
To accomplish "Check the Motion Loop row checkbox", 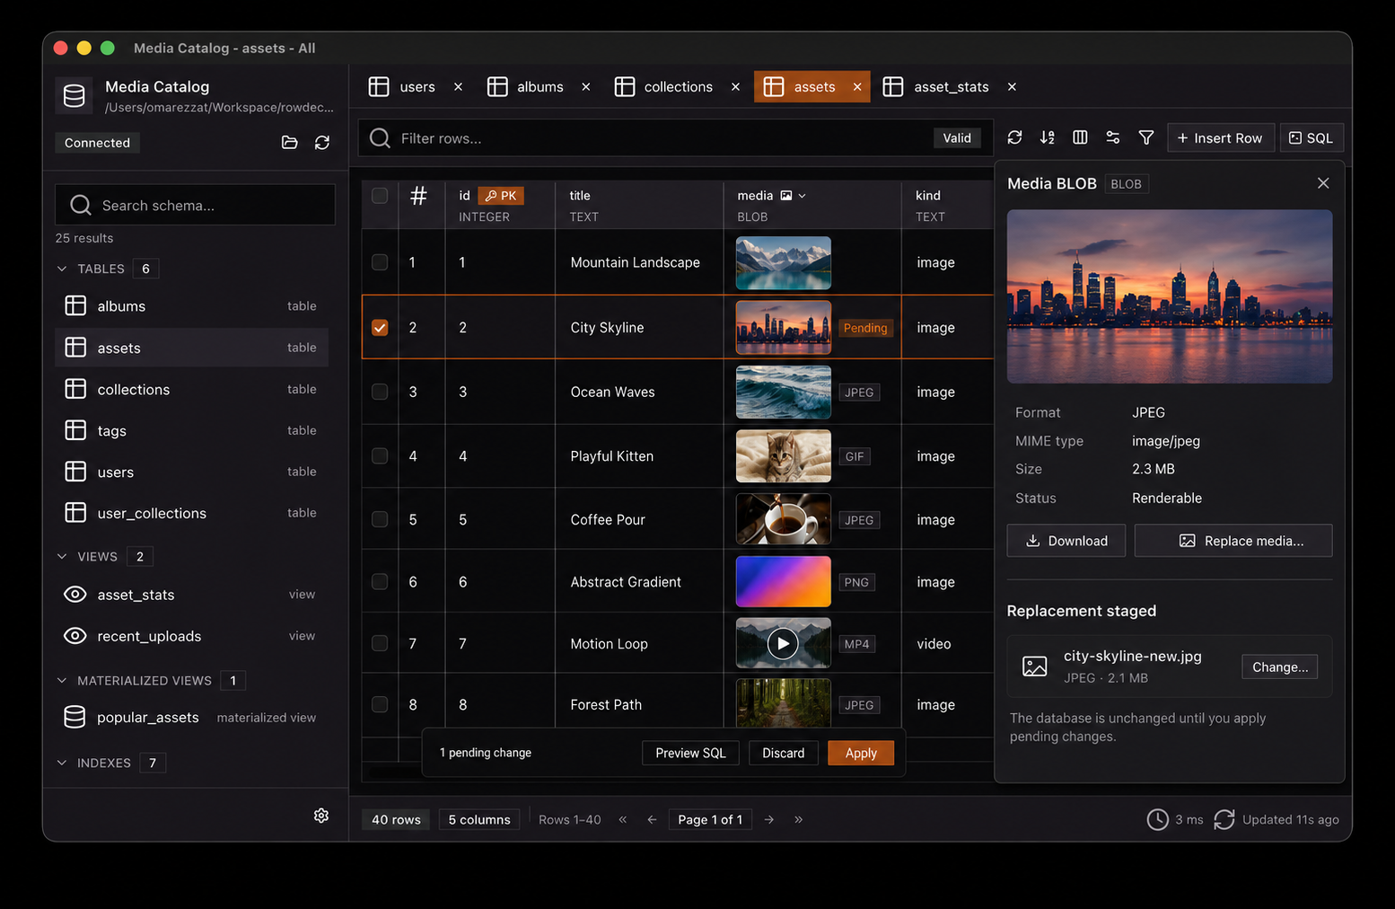I will (380, 643).
